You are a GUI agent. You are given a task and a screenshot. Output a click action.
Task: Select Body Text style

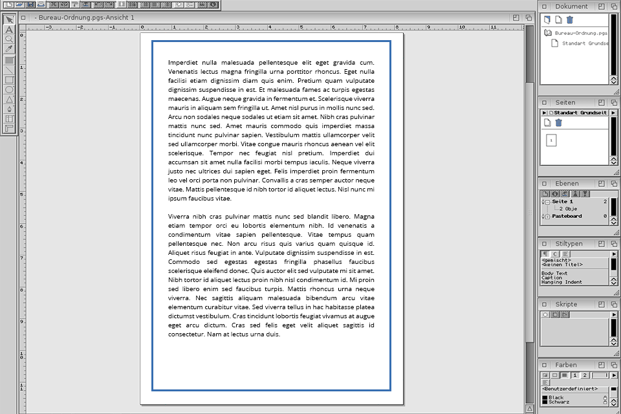[554, 274]
